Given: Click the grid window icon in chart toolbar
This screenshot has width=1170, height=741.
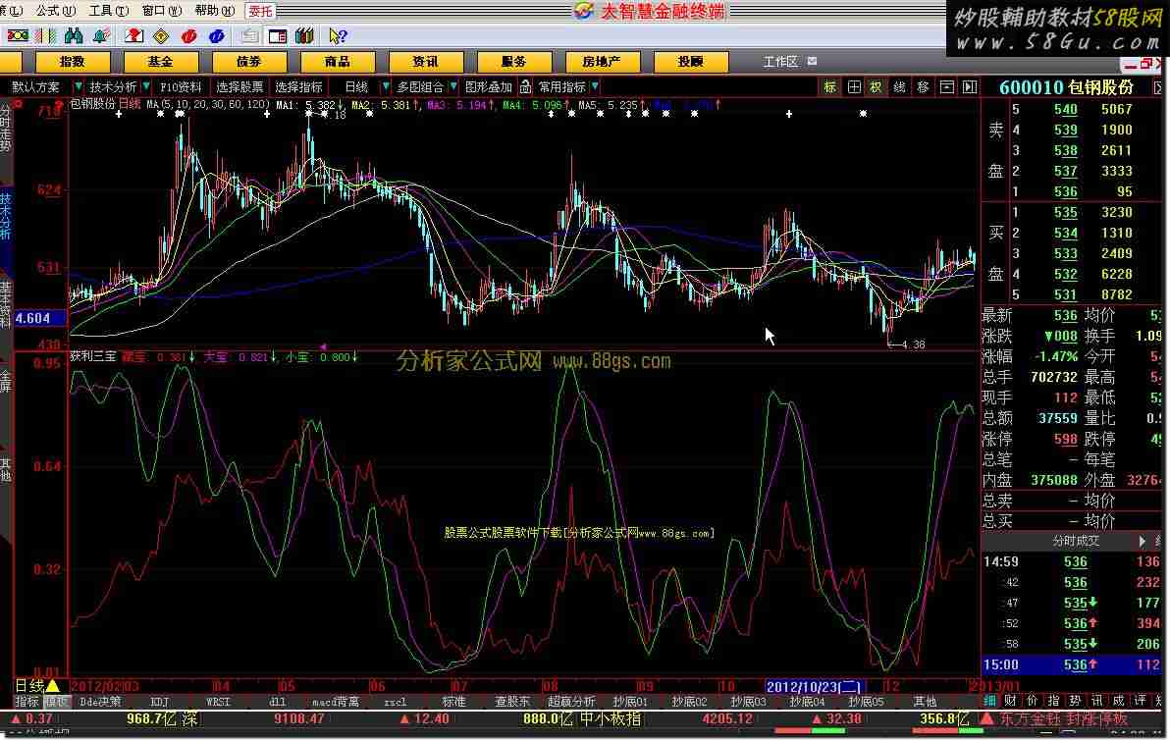Looking at the screenshot, I should coord(854,87).
